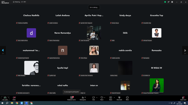Click the Leave room icon
This screenshot has width=188, height=105.
(x=183, y=97)
